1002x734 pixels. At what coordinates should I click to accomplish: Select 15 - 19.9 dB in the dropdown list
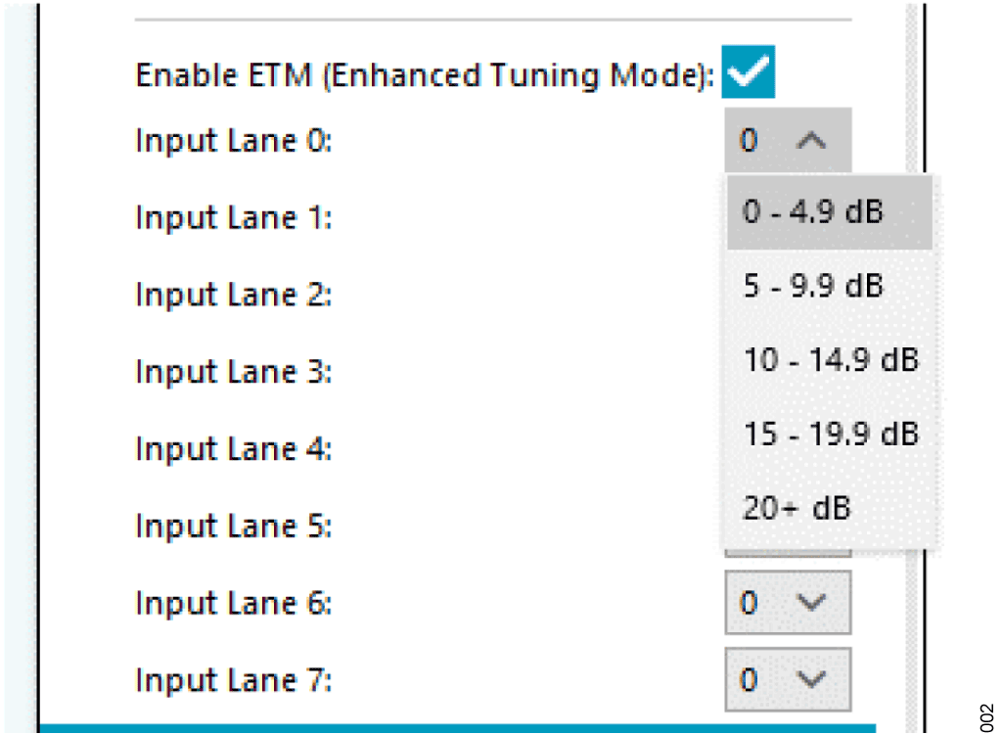(830, 434)
